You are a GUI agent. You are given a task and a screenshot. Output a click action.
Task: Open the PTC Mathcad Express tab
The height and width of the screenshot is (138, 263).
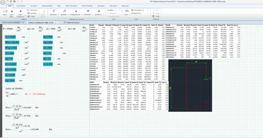point(72,23)
